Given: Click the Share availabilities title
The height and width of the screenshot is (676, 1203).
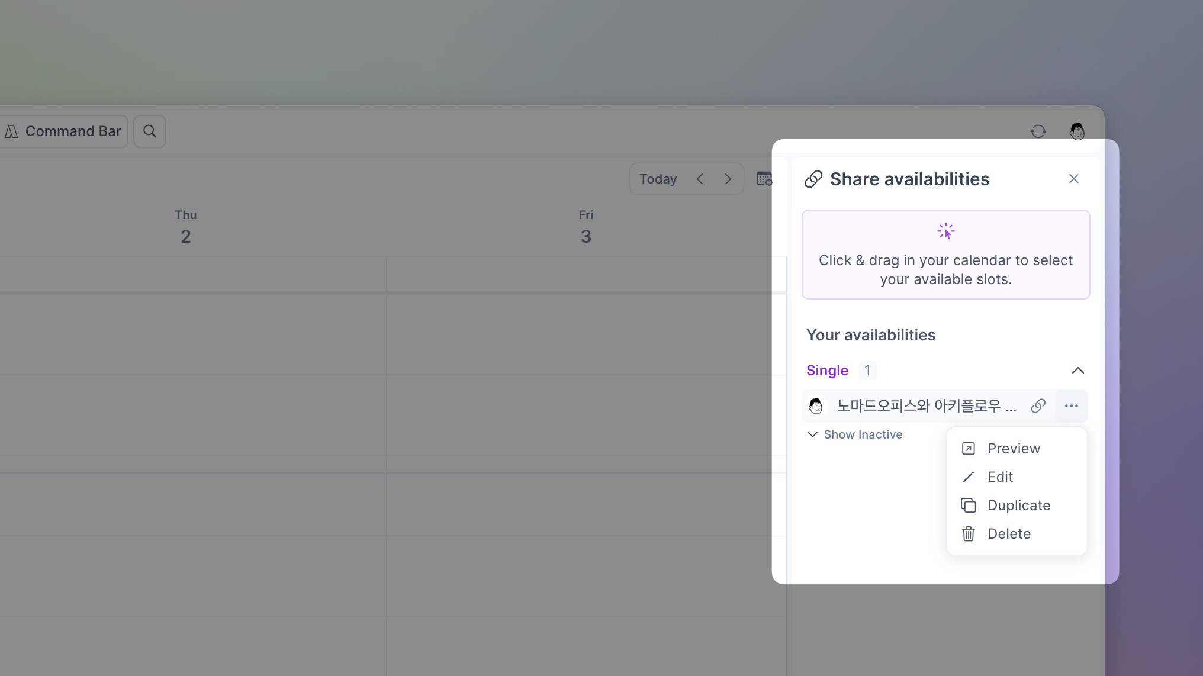Looking at the screenshot, I should [x=909, y=179].
